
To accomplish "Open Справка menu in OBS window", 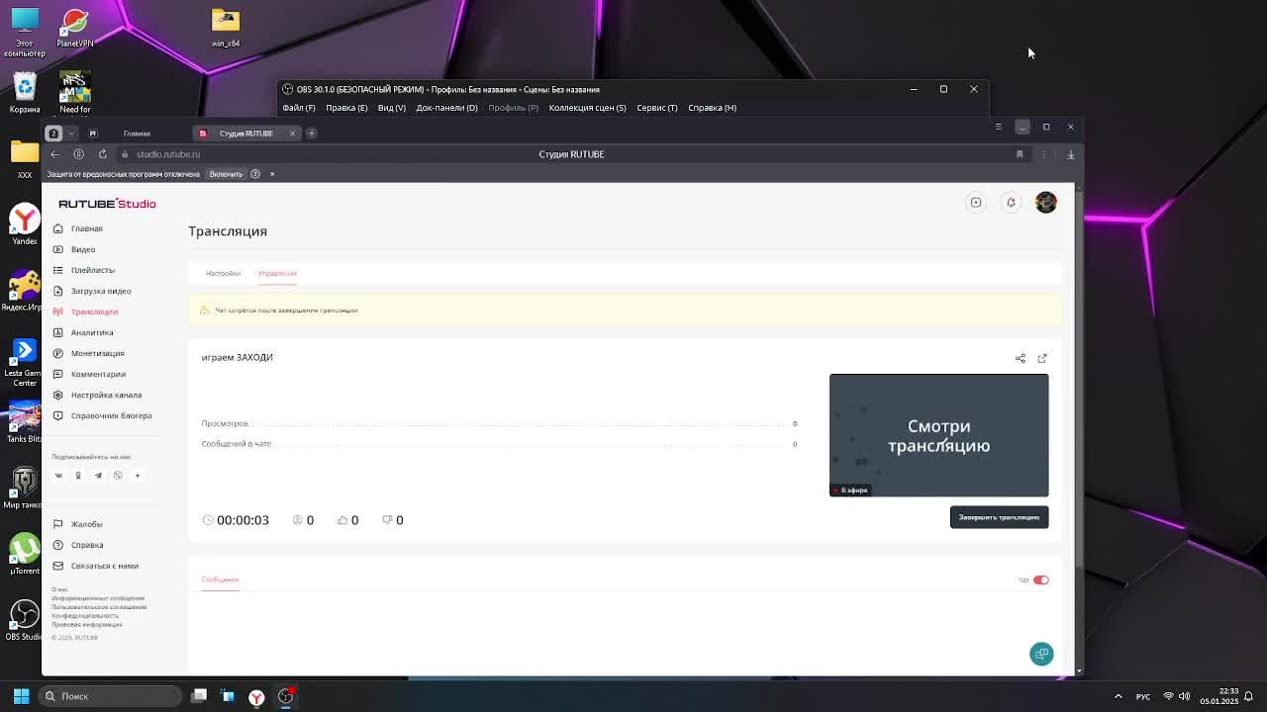I will pos(712,108).
